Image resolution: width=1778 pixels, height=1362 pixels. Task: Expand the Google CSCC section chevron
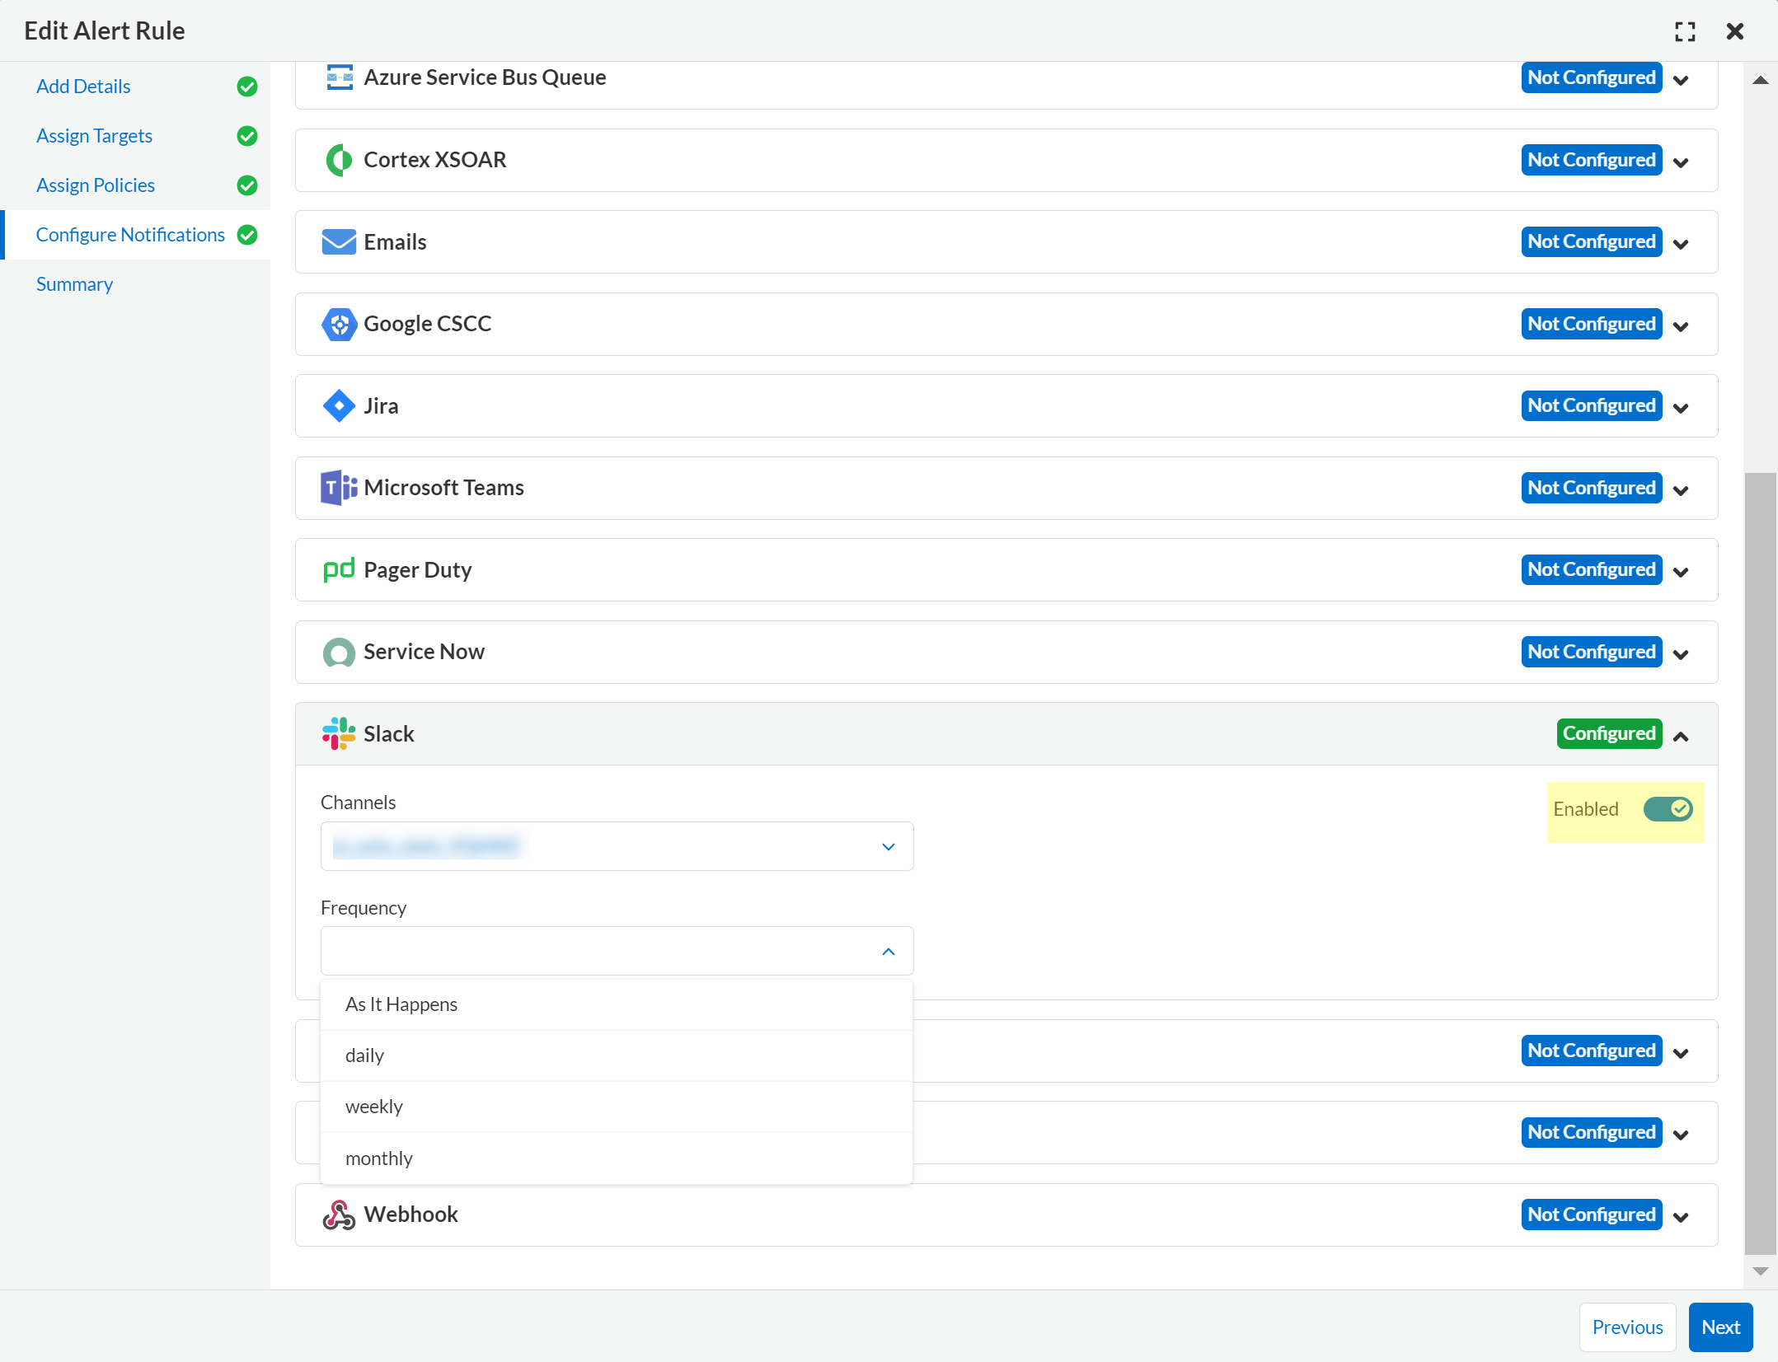click(1682, 326)
